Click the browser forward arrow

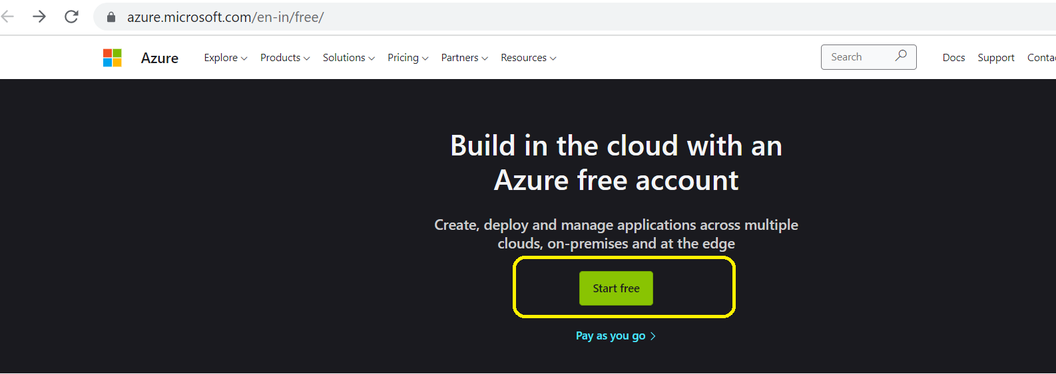39,17
